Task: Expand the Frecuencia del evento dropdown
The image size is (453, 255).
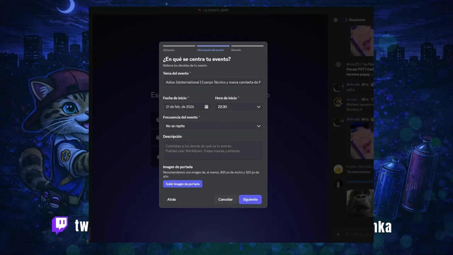Action: [x=213, y=126]
